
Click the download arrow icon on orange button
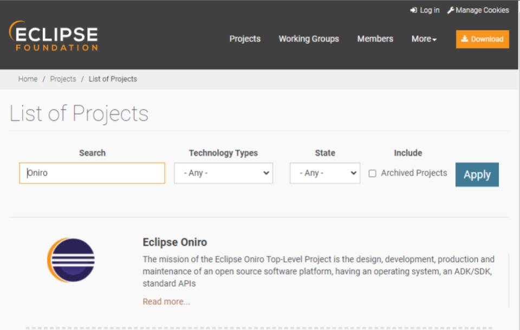tap(465, 39)
